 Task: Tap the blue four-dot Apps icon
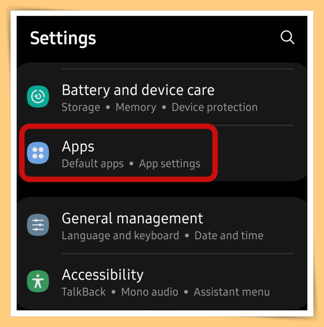point(38,153)
